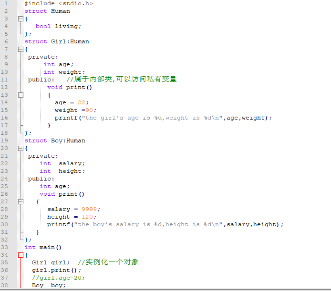Screen dimensions: 331x291
Task: Click 'int age;' on line 9
Action: (x=59, y=64)
